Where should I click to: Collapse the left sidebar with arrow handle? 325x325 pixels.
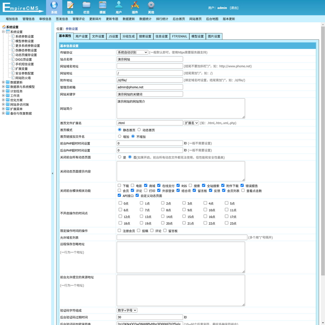coord(52,173)
